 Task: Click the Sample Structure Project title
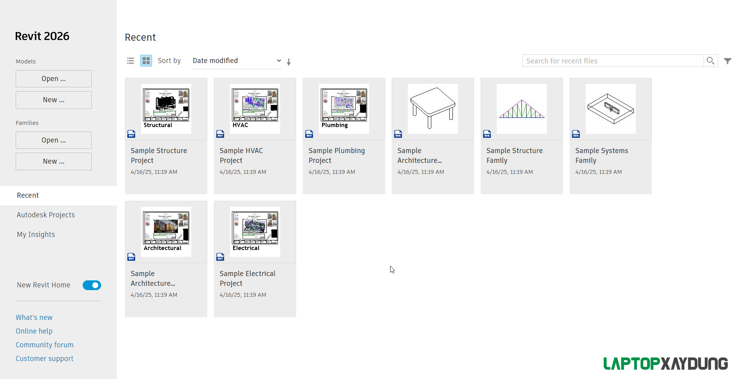[x=159, y=155]
